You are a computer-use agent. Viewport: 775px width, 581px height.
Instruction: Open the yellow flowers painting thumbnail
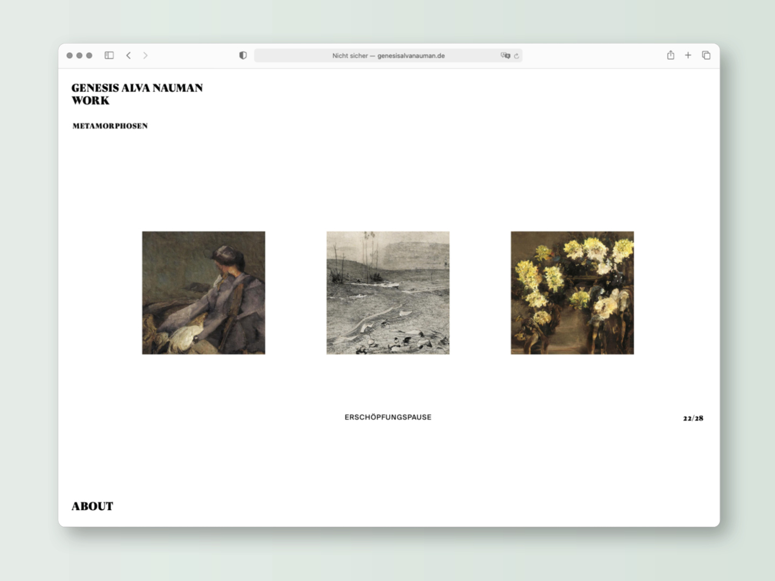click(x=572, y=293)
